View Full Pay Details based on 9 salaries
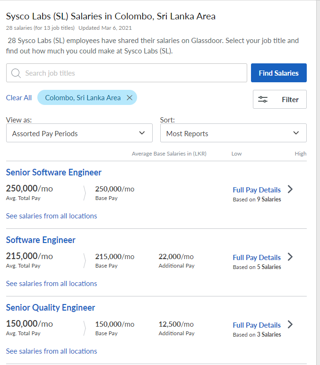320x365 pixels. point(257,190)
